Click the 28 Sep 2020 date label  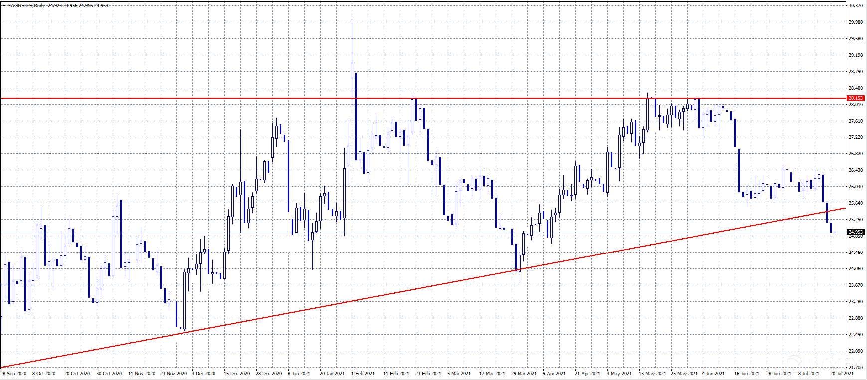[14, 374]
